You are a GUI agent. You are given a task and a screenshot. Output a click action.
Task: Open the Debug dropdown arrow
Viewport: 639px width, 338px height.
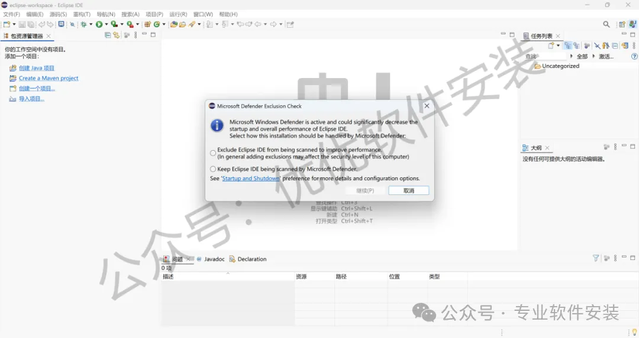[x=91, y=24]
